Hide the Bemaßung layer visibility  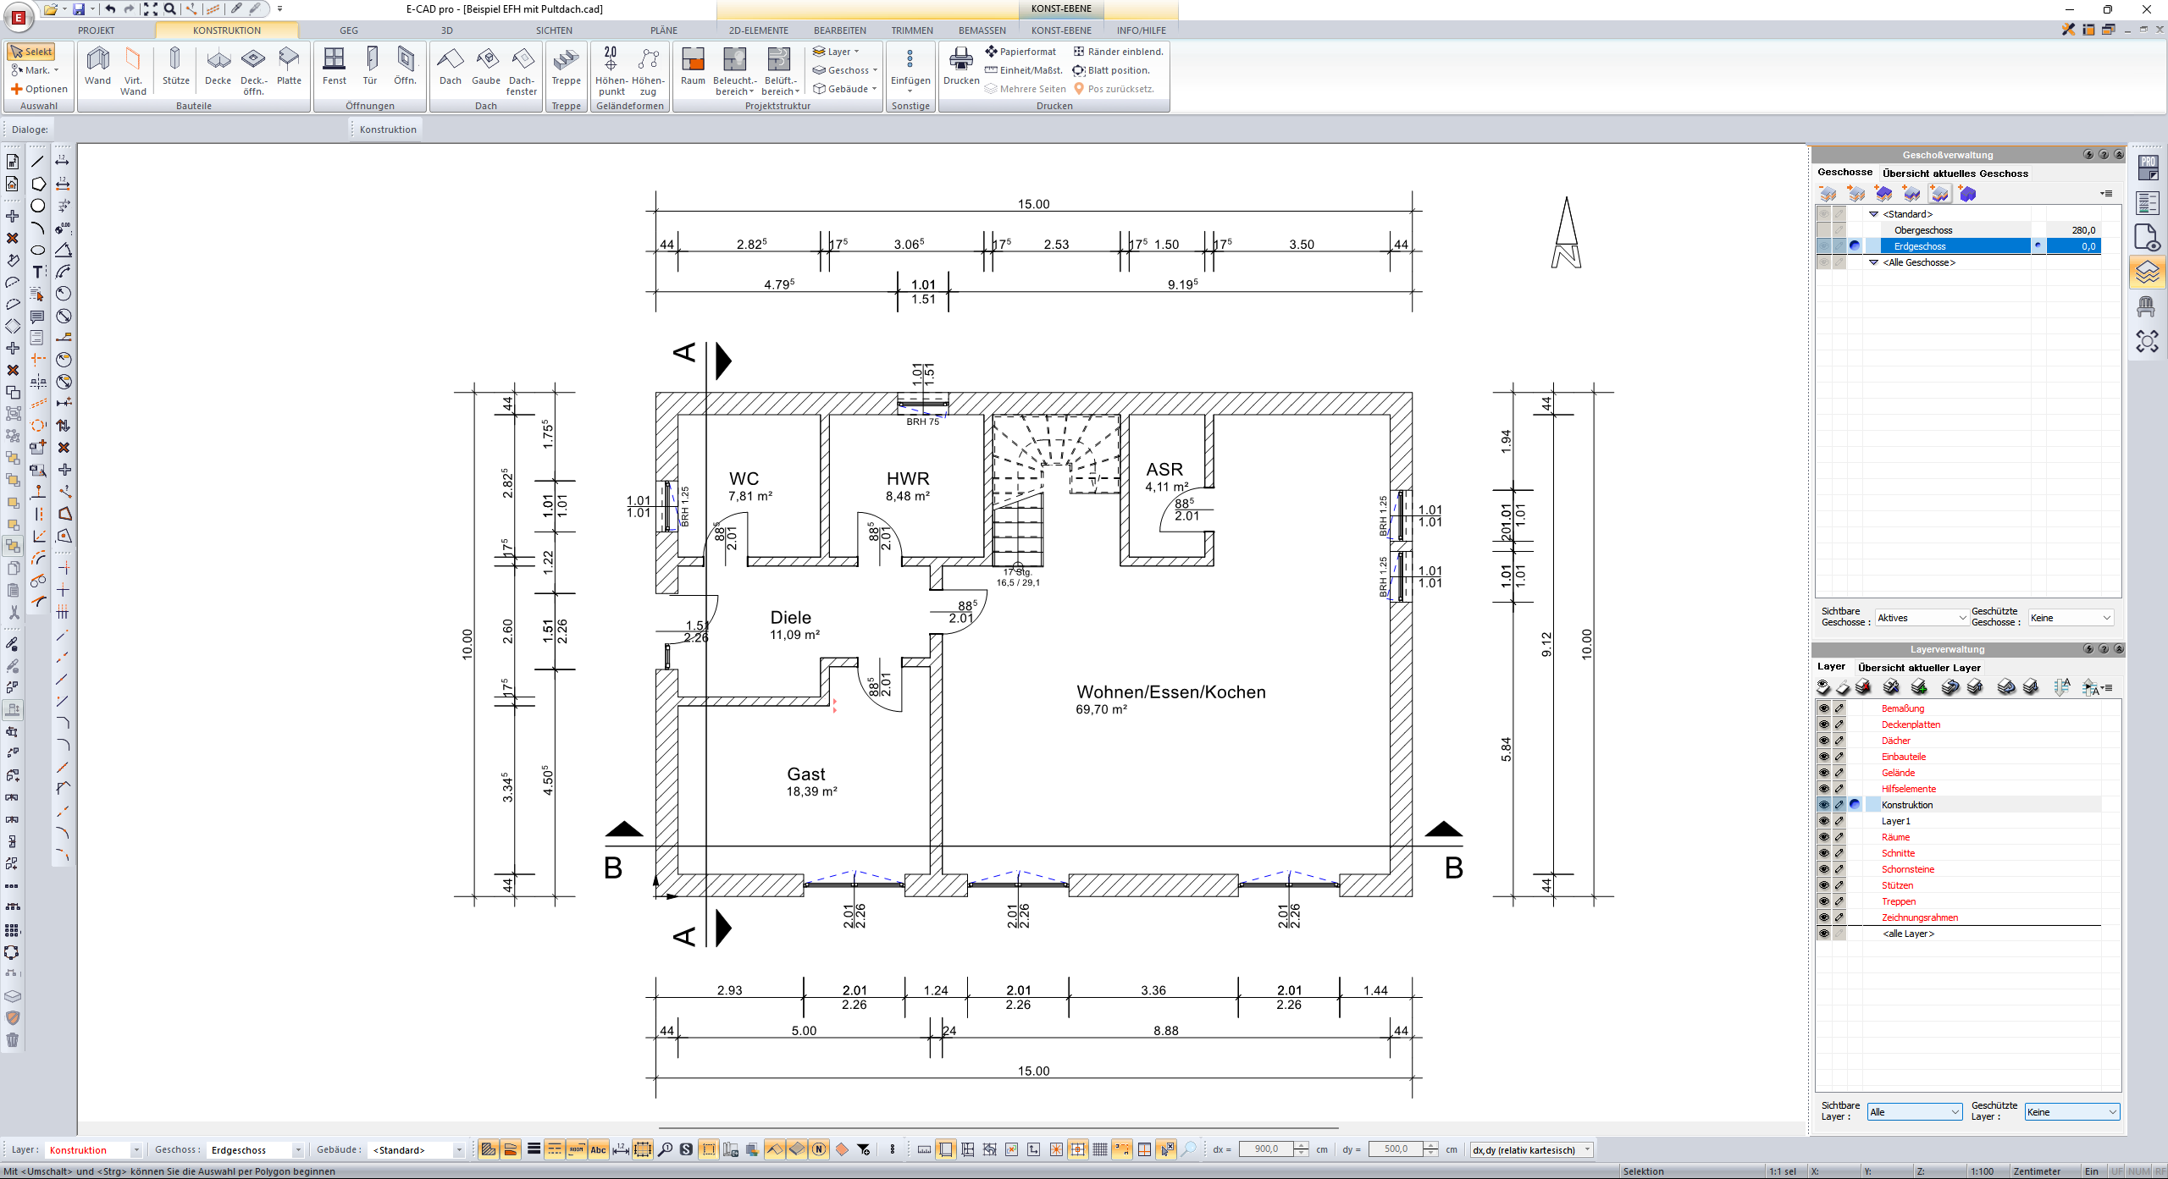coord(1823,708)
